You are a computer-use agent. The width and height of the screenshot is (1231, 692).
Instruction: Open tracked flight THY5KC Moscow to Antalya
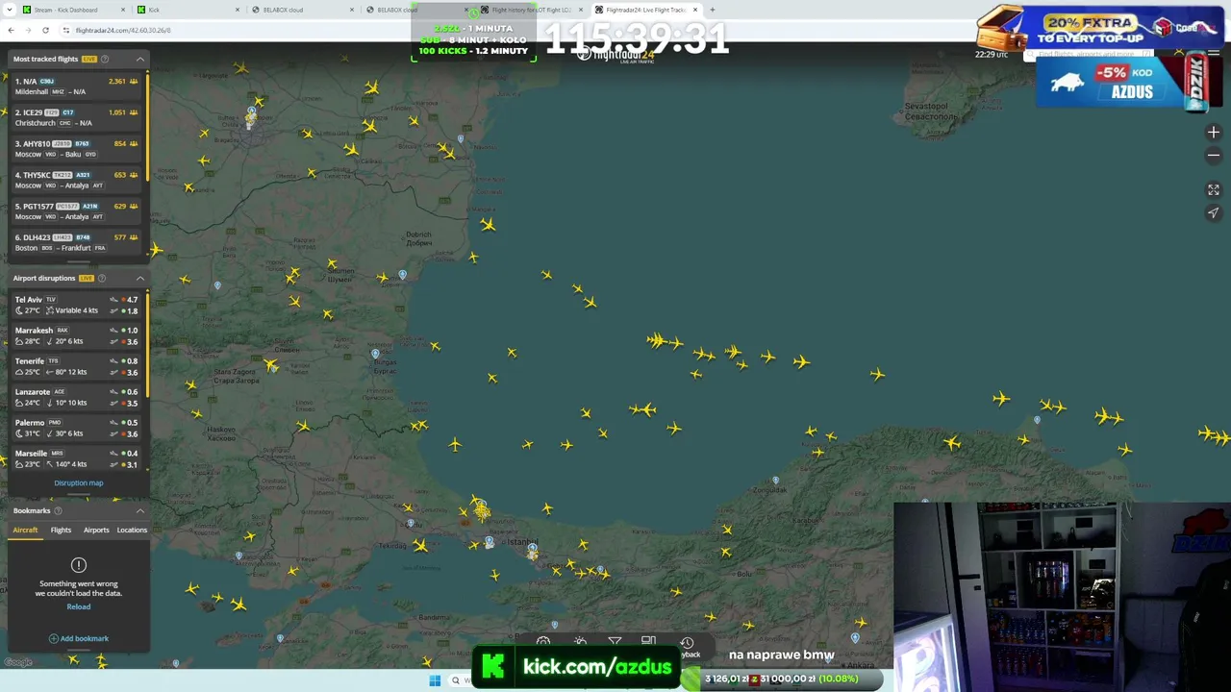(77, 180)
